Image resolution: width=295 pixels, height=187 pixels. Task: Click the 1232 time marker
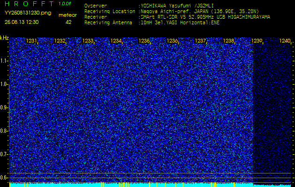click(x=60, y=41)
